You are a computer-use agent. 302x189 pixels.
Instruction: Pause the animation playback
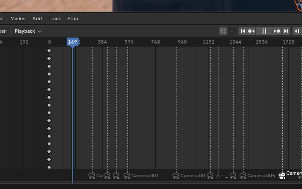tap(264, 31)
